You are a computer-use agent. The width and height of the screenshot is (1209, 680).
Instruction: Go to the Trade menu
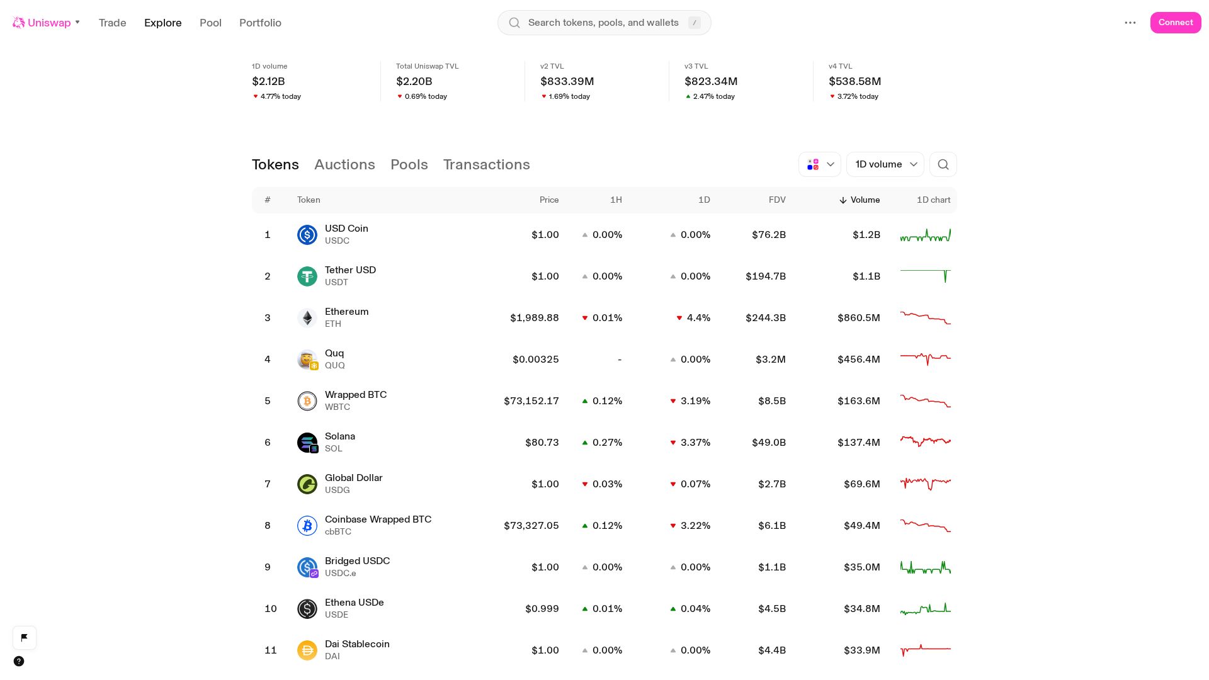[113, 23]
